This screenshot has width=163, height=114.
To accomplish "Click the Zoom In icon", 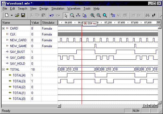I will pyautogui.click(x=92, y=15).
